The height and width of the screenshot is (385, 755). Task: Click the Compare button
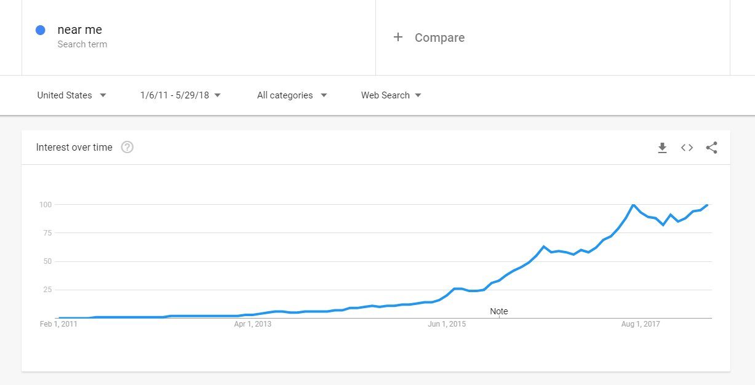[x=439, y=38]
